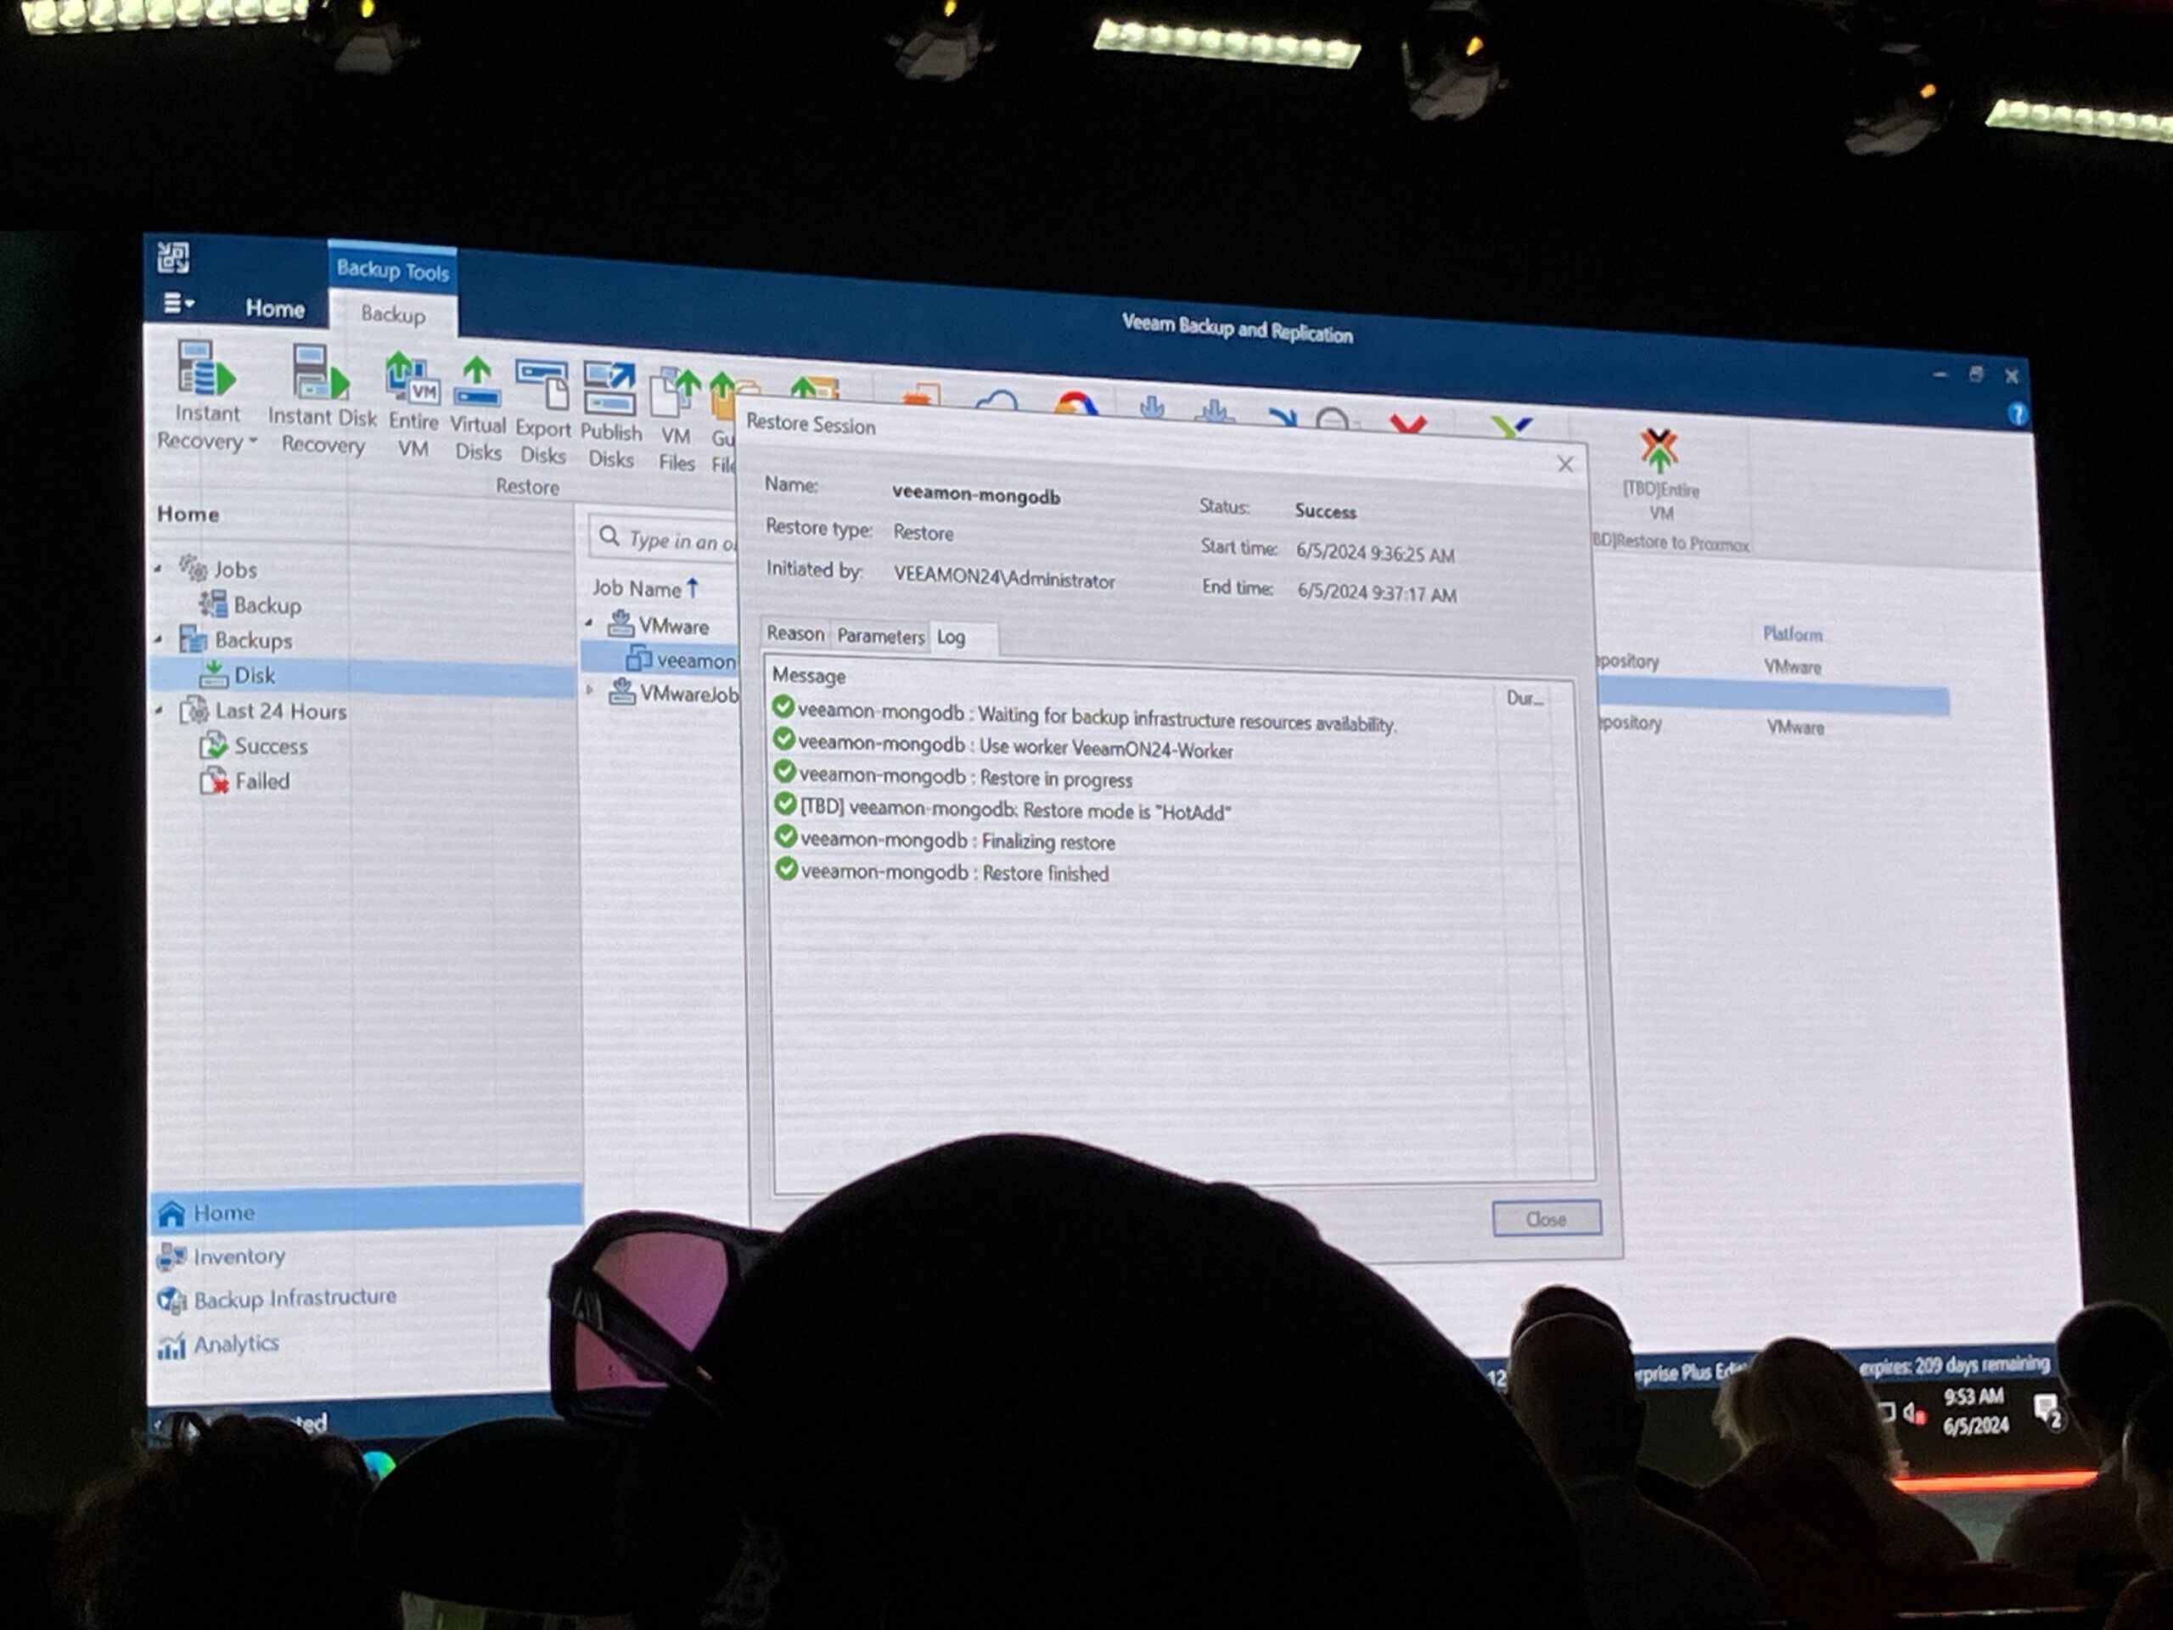Click Virtual Disks restore icon

coord(477,382)
